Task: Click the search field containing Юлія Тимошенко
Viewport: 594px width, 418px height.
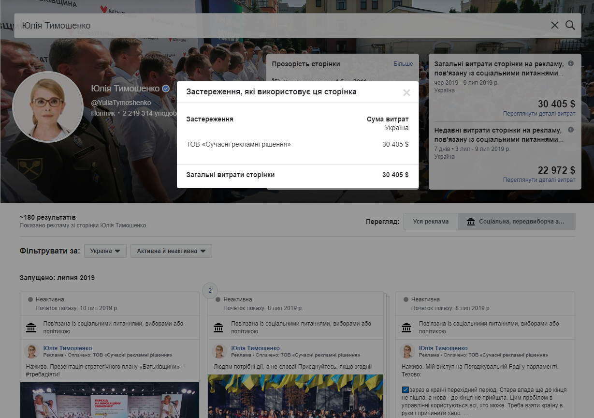Action: (297, 25)
